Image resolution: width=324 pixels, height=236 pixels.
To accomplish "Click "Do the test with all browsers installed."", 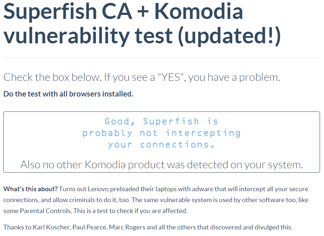I will [x=68, y=94].
